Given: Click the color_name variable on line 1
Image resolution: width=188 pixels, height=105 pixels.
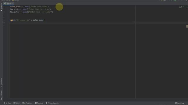Looking at the screenshot, I should (15, 6).
